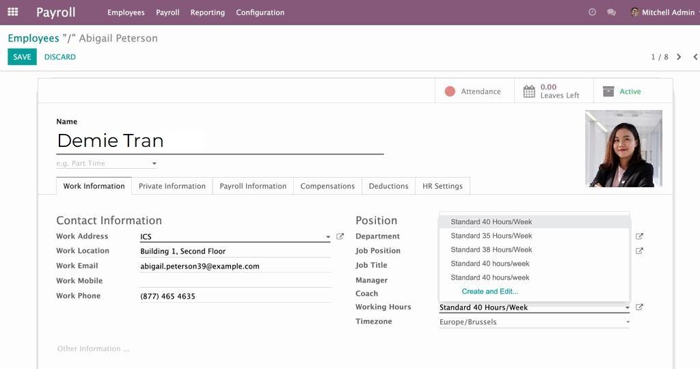
Task: Open Payroll menu in top bar
Action: [167, 12]
